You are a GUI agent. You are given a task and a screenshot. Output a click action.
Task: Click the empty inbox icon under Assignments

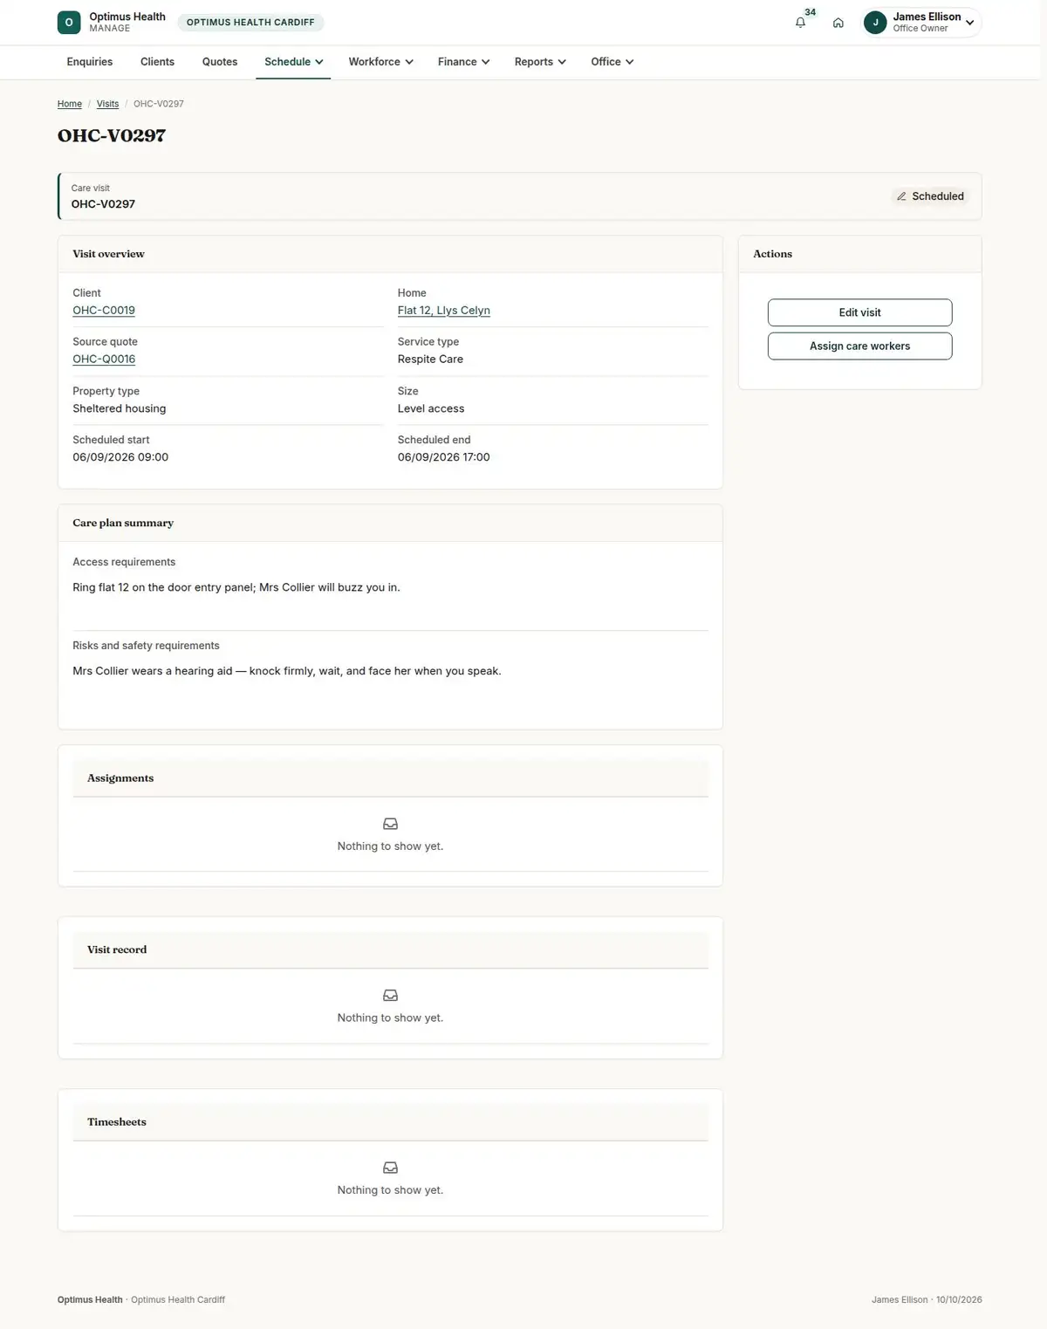(x=390, y=824)
